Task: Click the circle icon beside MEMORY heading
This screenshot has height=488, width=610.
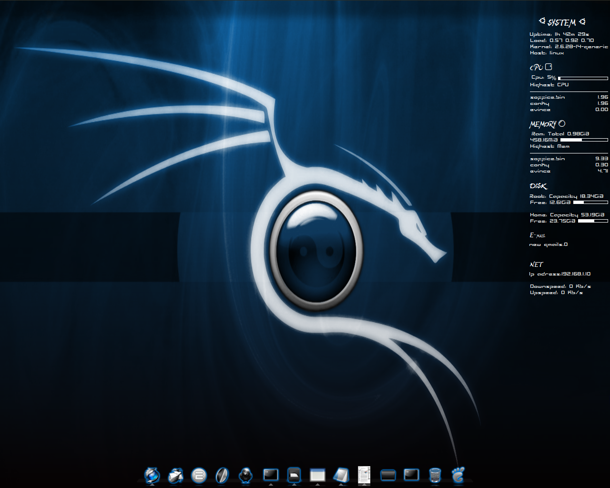Action: pos(562,123)
